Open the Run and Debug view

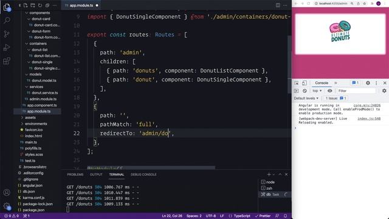click(x=7, y=47)
